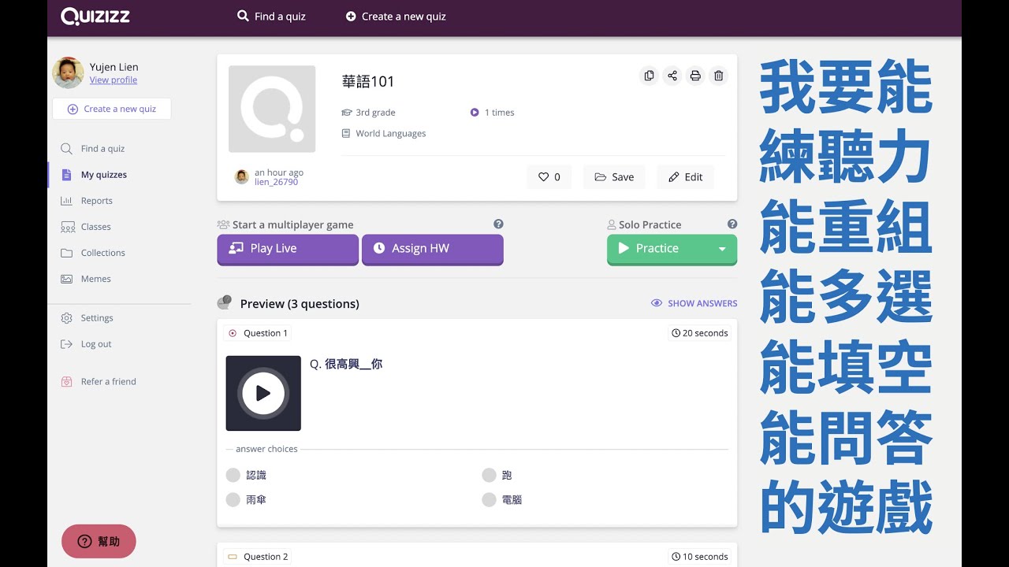Click the Edit button
The width and height of the screenshot is (1009, 567).
pyautogui.click(x=685, y=177)
